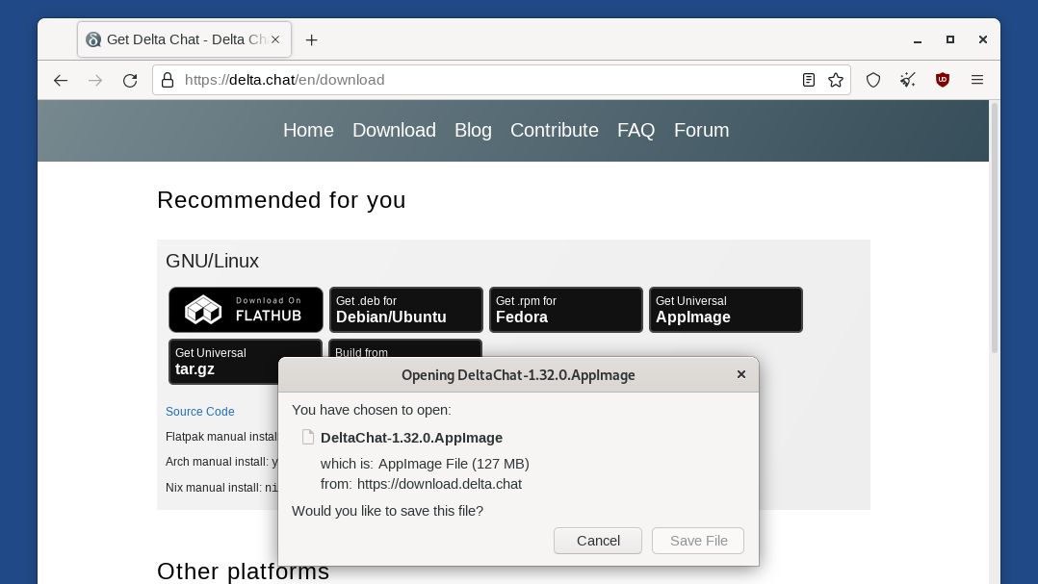Click the Download on Flathub button
Image resolution: width=1038 pixels, height=584 pixels.
[x=246, y=310]
